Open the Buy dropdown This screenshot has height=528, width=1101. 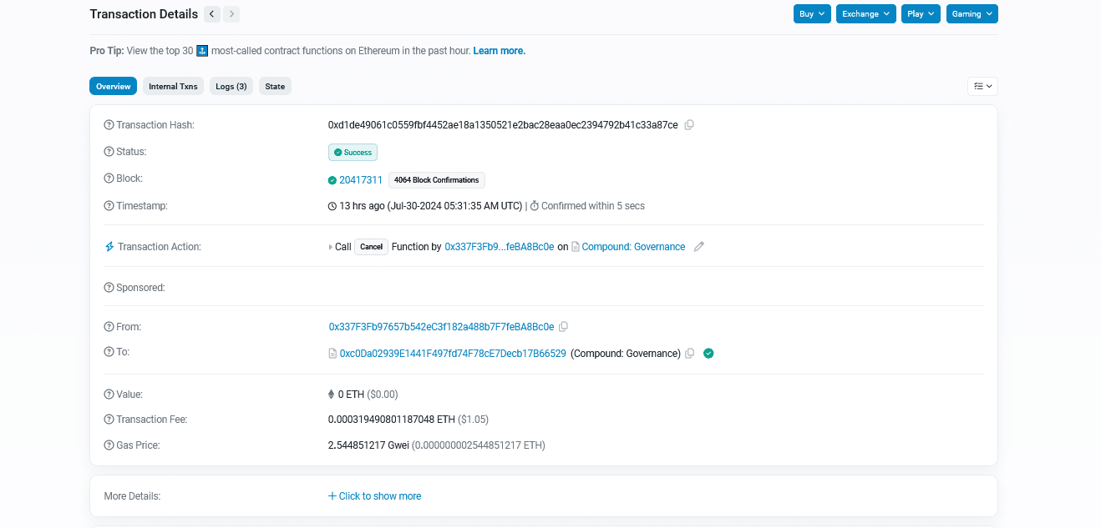813,14
